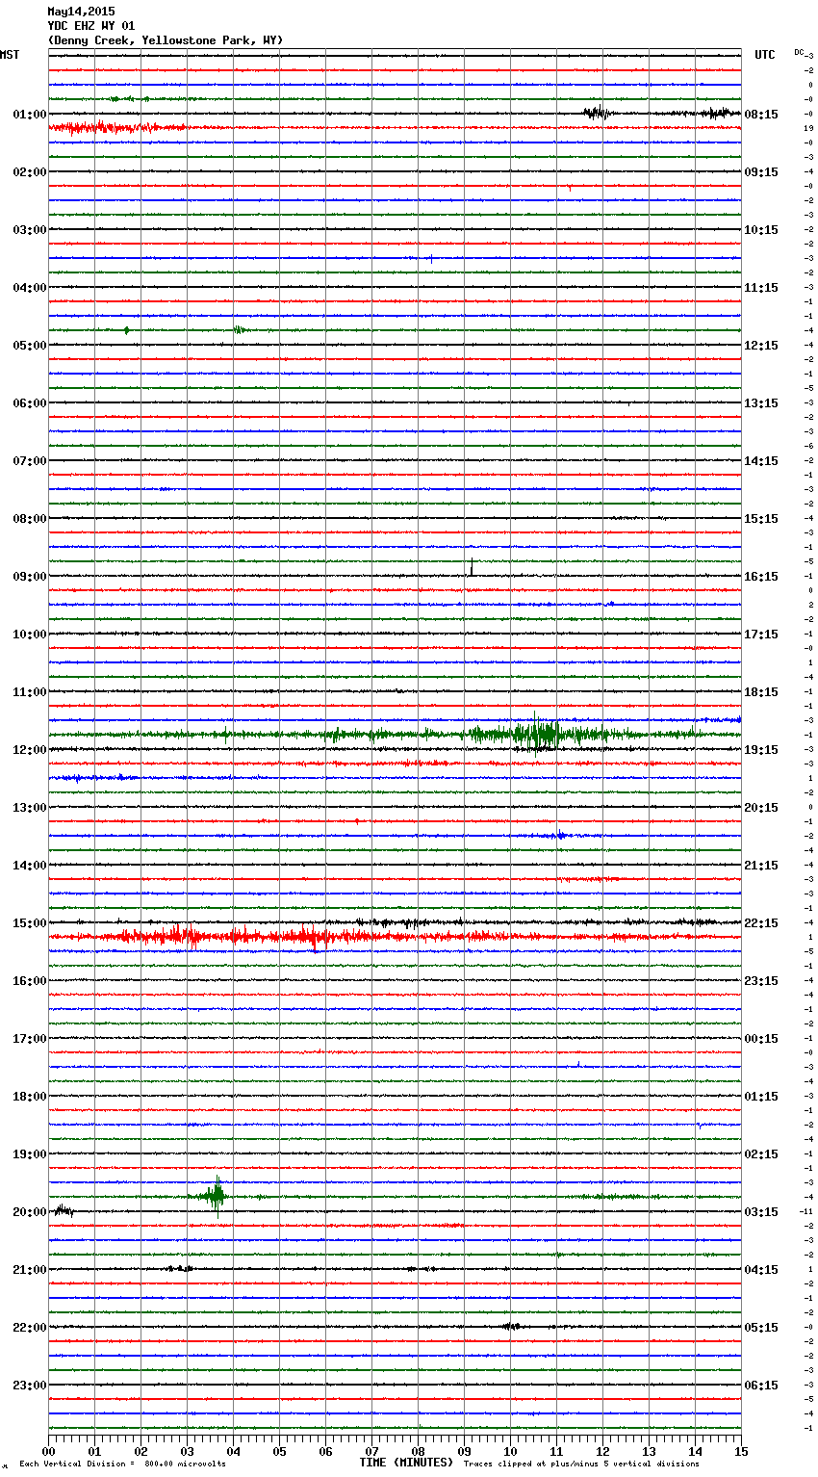Click the green seismic burst before 20:00 MST

217,1197
